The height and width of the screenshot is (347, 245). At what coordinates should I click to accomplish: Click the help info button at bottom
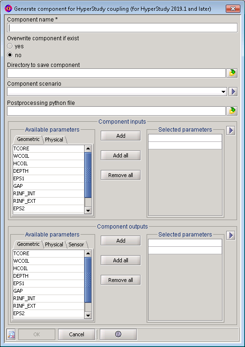coord(118,334)
